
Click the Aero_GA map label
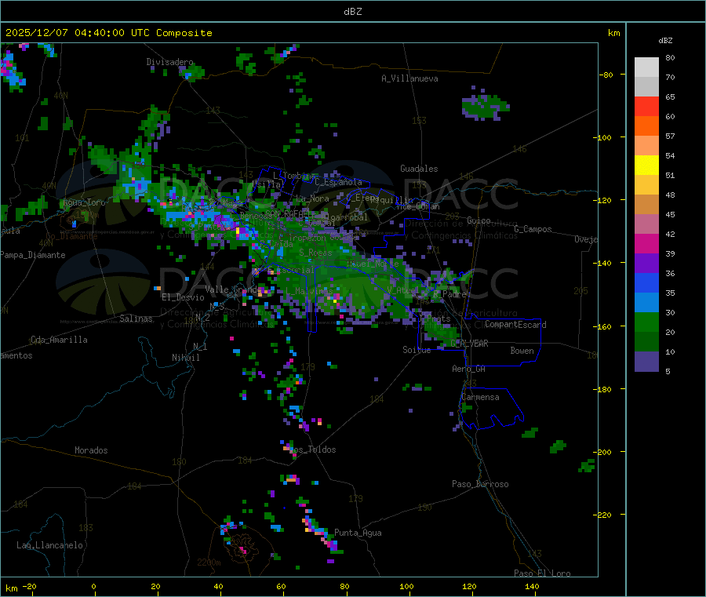pos(469,369)
